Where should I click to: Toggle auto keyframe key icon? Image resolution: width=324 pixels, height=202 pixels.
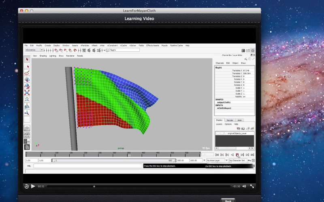tap(249, 160)
